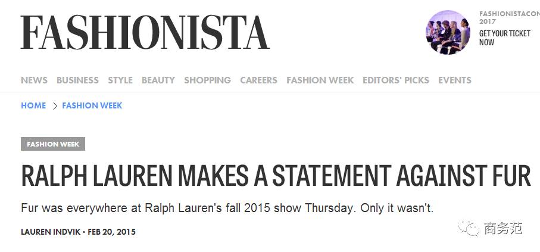Navigate to CAREERS
Screen dimensions: 540x252
coord(258,80)
